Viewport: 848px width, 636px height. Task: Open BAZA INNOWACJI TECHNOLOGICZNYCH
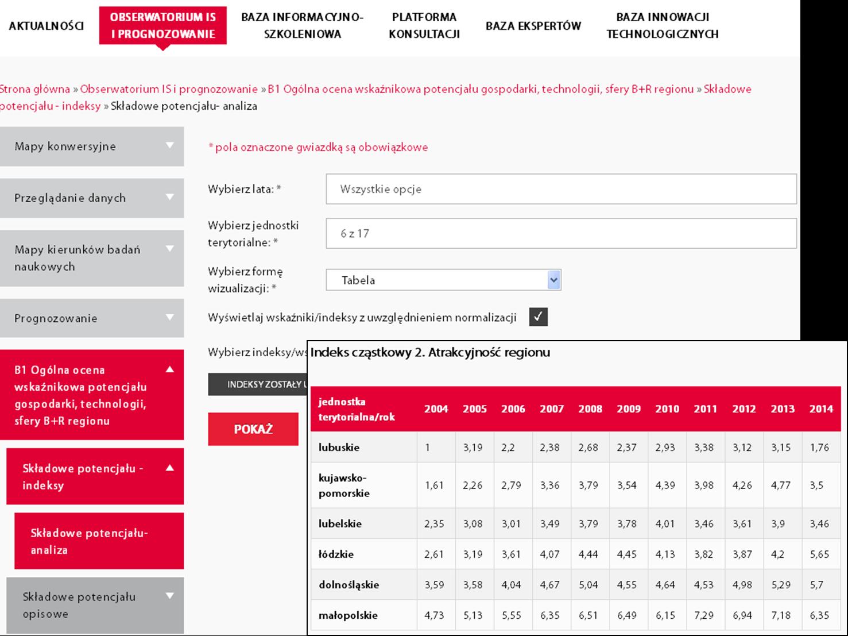coord(663,26)
